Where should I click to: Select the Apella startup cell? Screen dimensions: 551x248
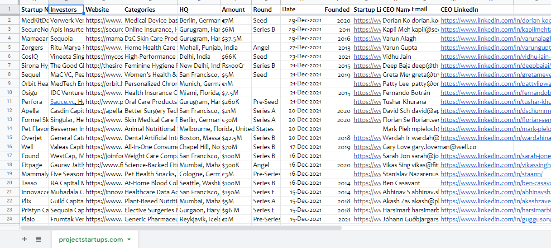point(34,111)
